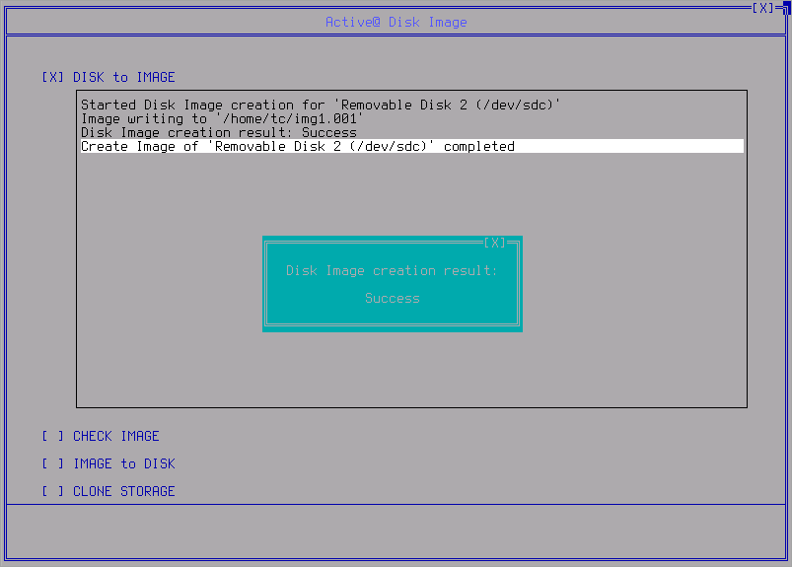Image resolution: width=792 pixels, height=567 pixels.
Task: Enable the IMAGE to DISK checkbox brackets
Action: (x=53, y=463)
